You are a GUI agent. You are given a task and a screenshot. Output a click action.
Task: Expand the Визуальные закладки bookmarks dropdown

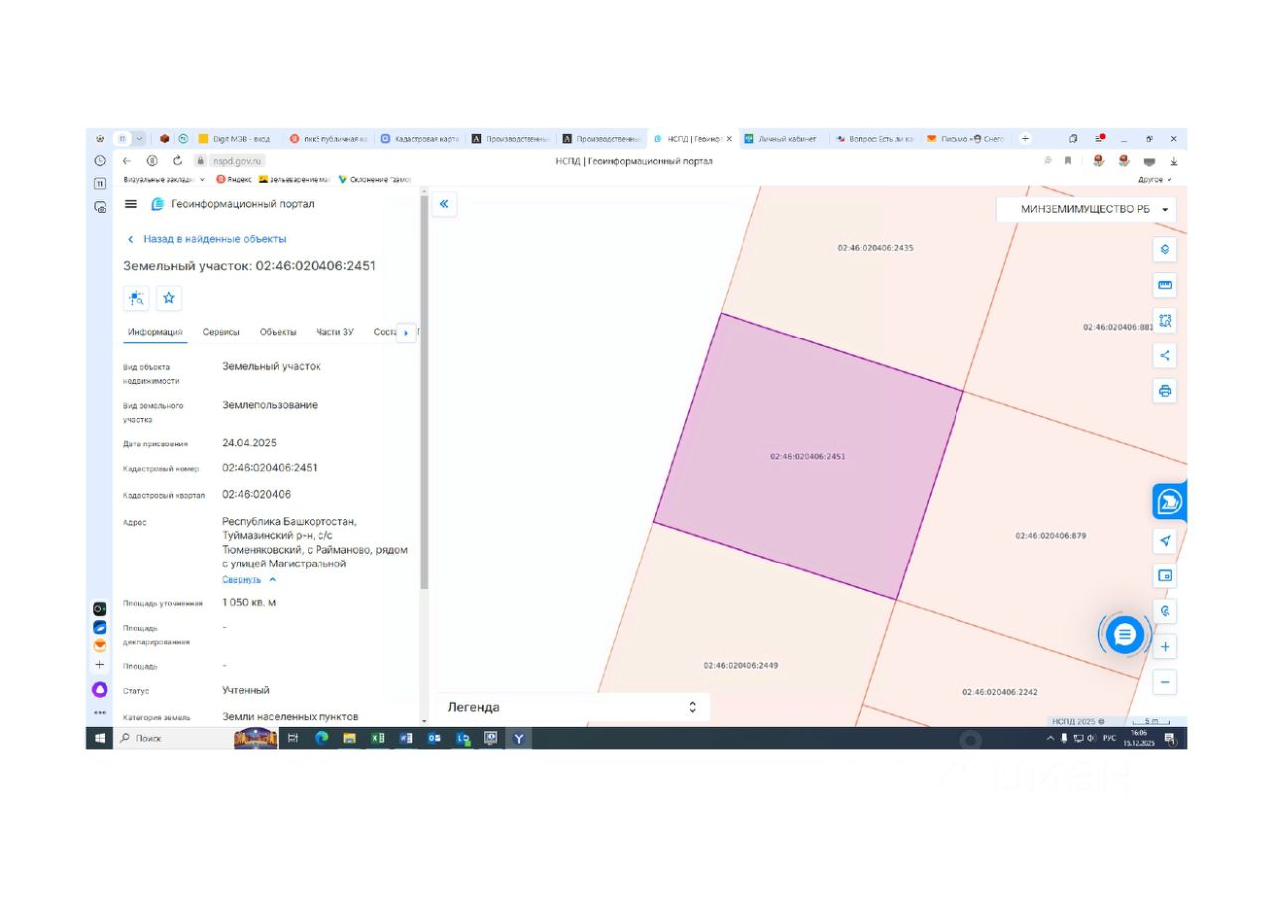(x=164, y=179)
